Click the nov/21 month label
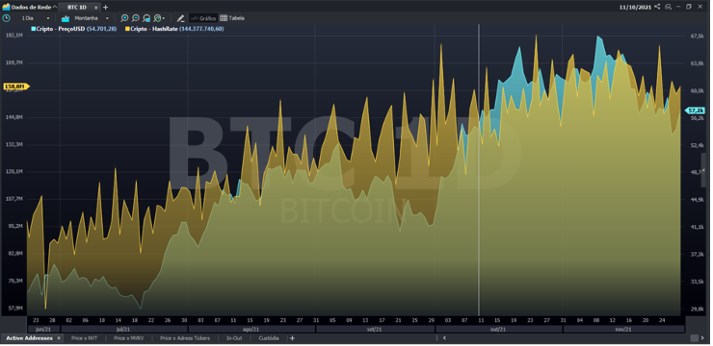 [623, 330]
